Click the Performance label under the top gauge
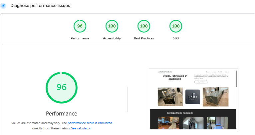The width and height of the screenshot is (255, 135). pyautogui.click(x=80, y=38)
